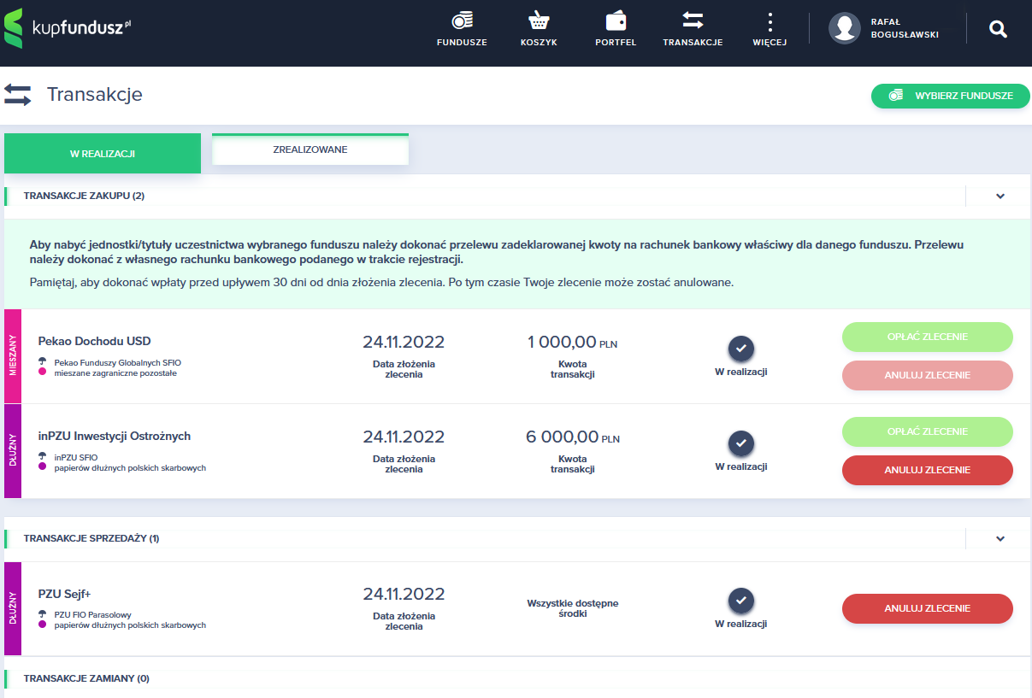The width and height of the screenshot is (1032, 698).
Task: Switch to the Zrealizowane tab
Action: tap(310, 150)
